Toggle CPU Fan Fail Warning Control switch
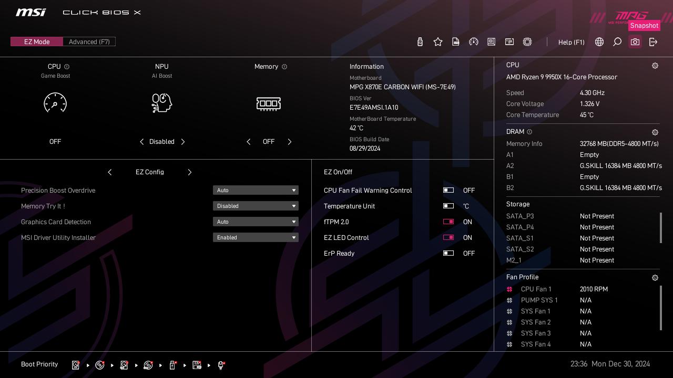The image size is (673, 378). 448,190
